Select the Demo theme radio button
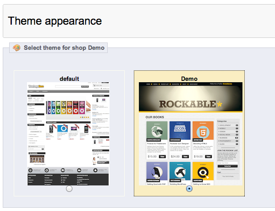 [189, 189]
